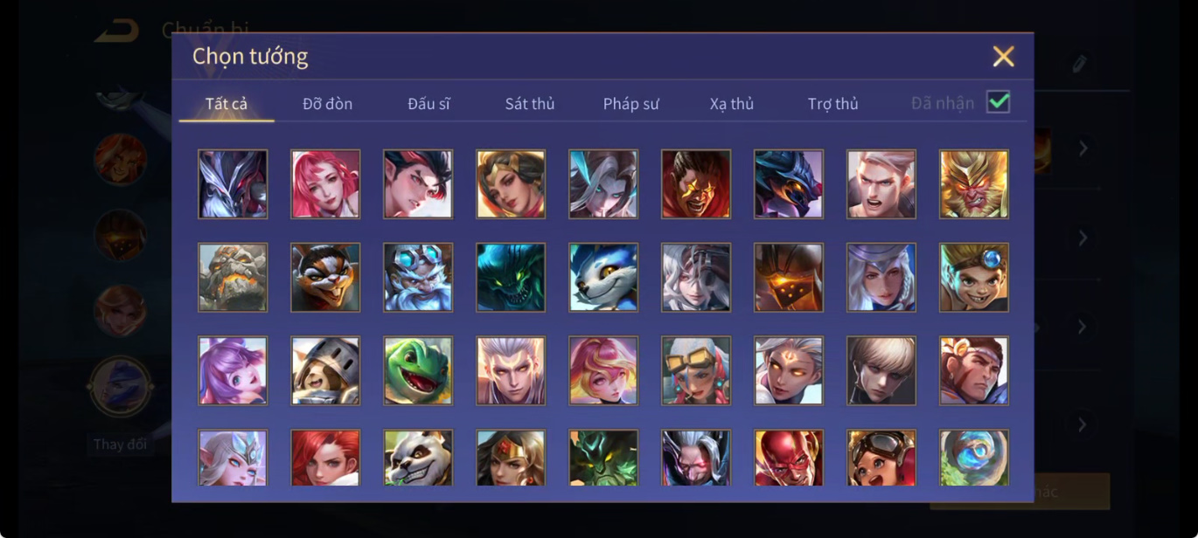Filter heroes by Xạ thủ tab

pos(732,104)
